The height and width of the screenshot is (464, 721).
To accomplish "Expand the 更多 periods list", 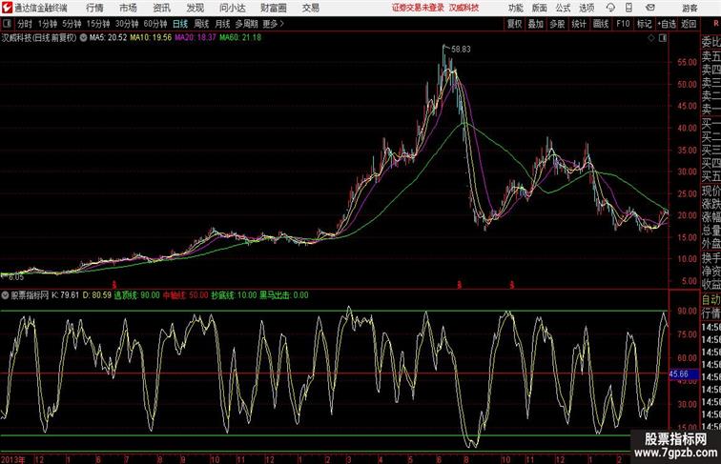I will [x=273, y=24].
